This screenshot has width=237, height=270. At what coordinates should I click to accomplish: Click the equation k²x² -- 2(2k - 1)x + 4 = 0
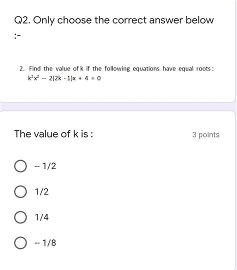pos(64,78)
